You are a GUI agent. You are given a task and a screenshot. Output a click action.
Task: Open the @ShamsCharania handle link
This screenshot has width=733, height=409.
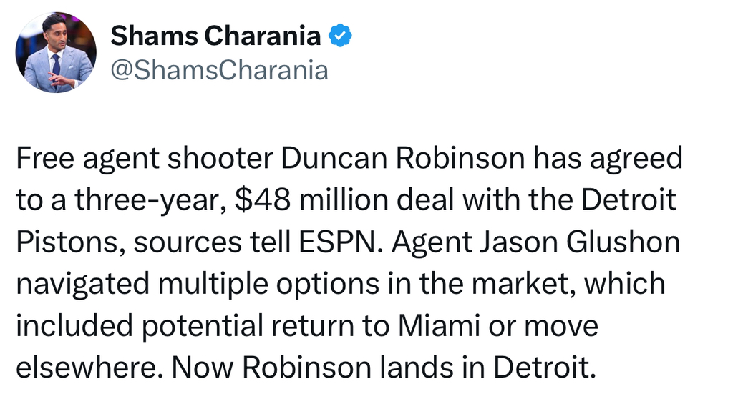(x=219, y=70)
